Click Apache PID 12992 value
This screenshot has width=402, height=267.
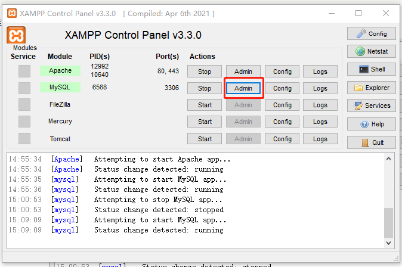100,66
